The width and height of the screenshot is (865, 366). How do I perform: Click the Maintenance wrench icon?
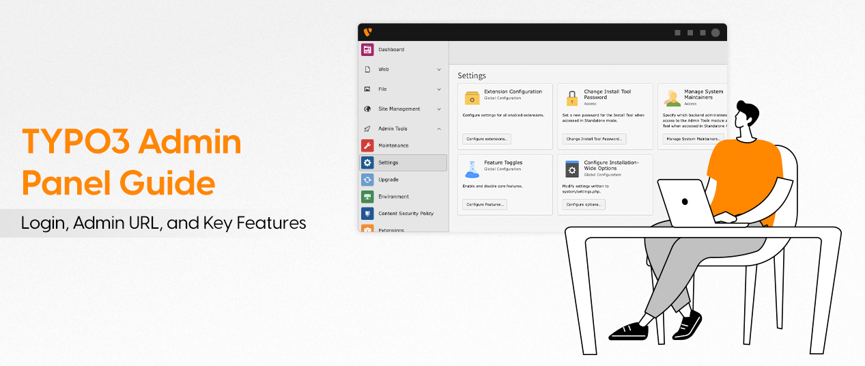pyautogui.click(x=367, y=145)
